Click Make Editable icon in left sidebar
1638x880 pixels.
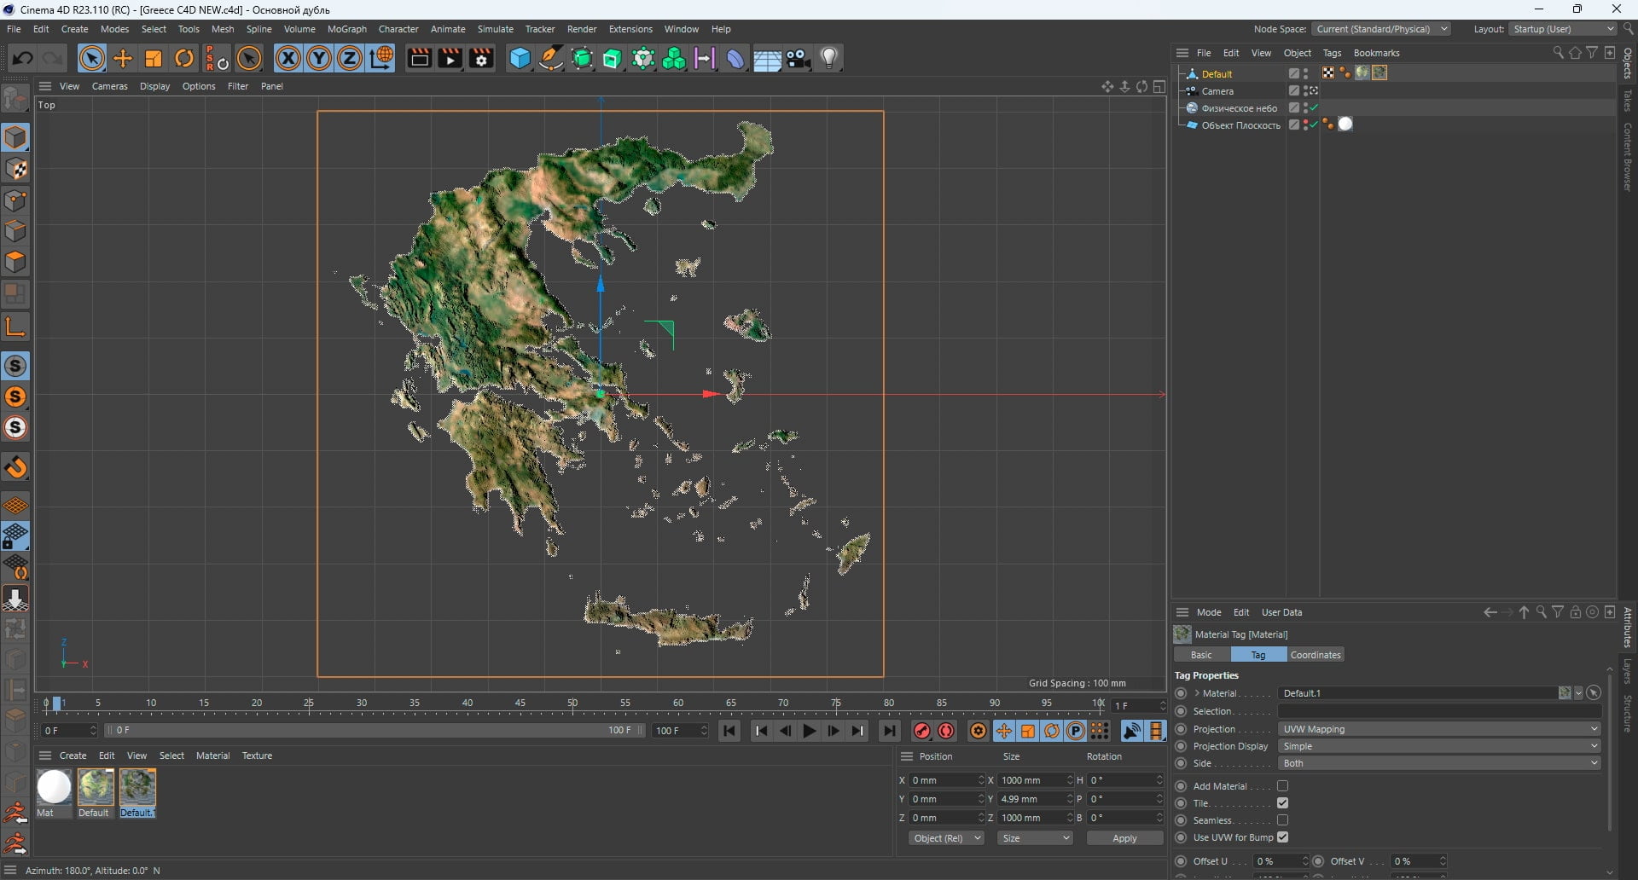point(15,99)
